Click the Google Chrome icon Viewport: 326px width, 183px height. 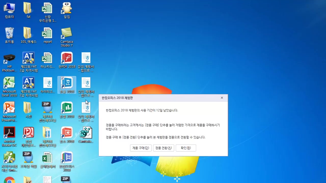coord(9,180)
